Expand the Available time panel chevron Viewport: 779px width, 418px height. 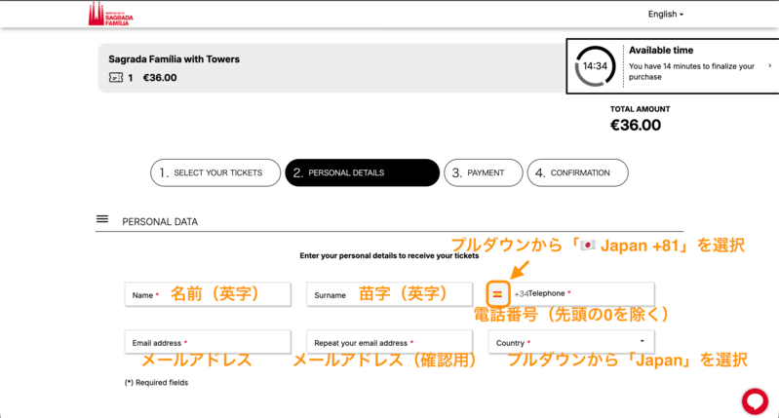[769, 66]
